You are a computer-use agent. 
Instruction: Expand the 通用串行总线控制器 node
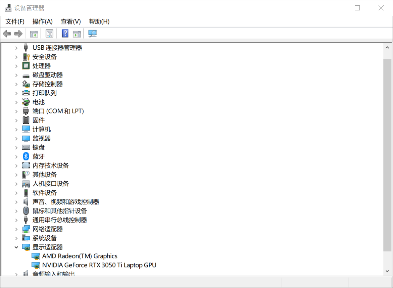[x=16, y=220]
